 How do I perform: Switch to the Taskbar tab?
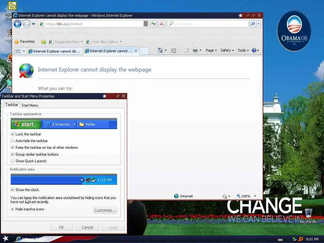click(x=12, y=105)
